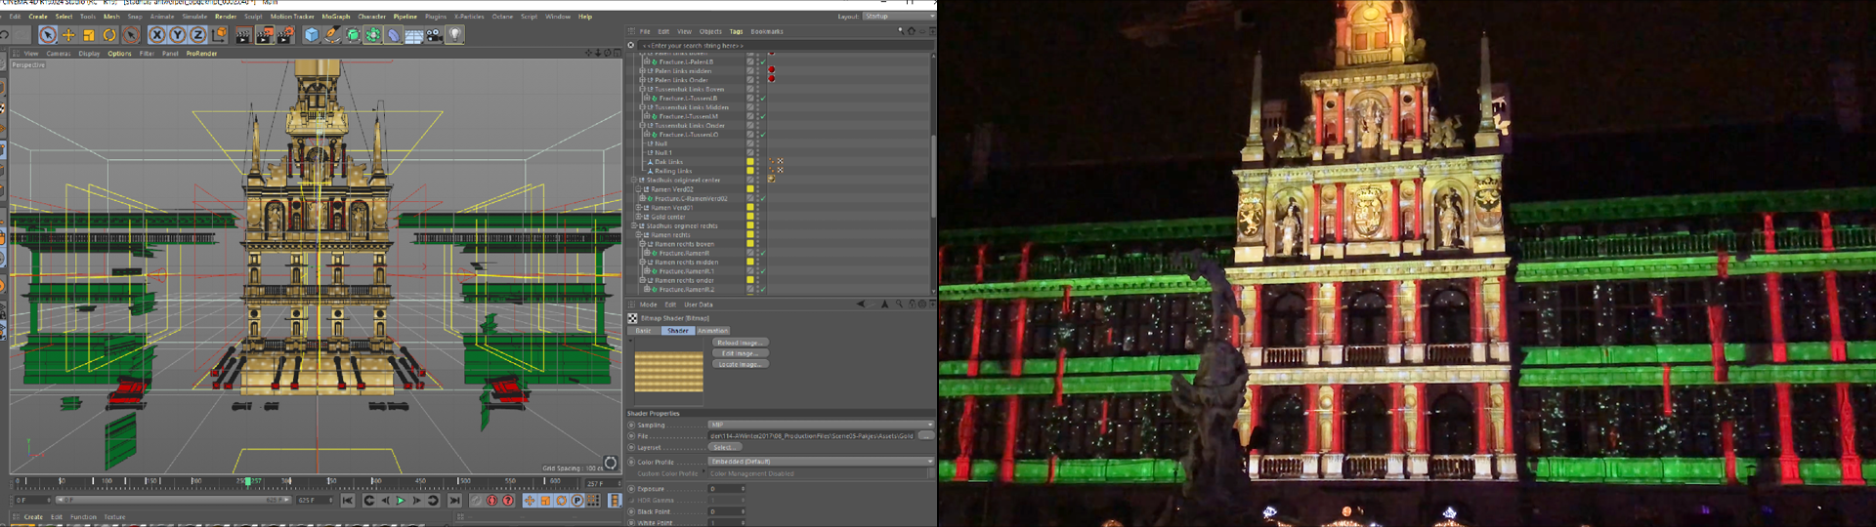Click the File path field
The height and width of the screenshot is (527, 1876).
(812, 436)
